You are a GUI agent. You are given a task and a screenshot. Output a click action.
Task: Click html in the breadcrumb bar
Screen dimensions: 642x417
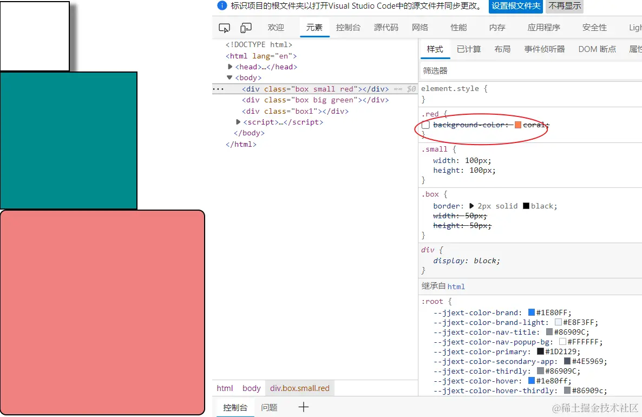tap(225, 388)
